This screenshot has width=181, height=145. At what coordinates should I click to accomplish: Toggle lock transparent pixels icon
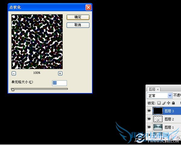point(159,103)
